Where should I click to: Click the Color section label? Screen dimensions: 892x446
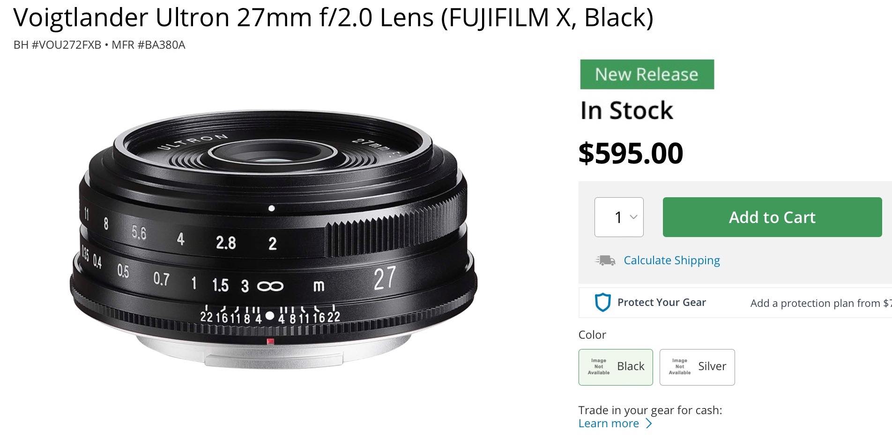pyautogui.click(x=592, y=334)
